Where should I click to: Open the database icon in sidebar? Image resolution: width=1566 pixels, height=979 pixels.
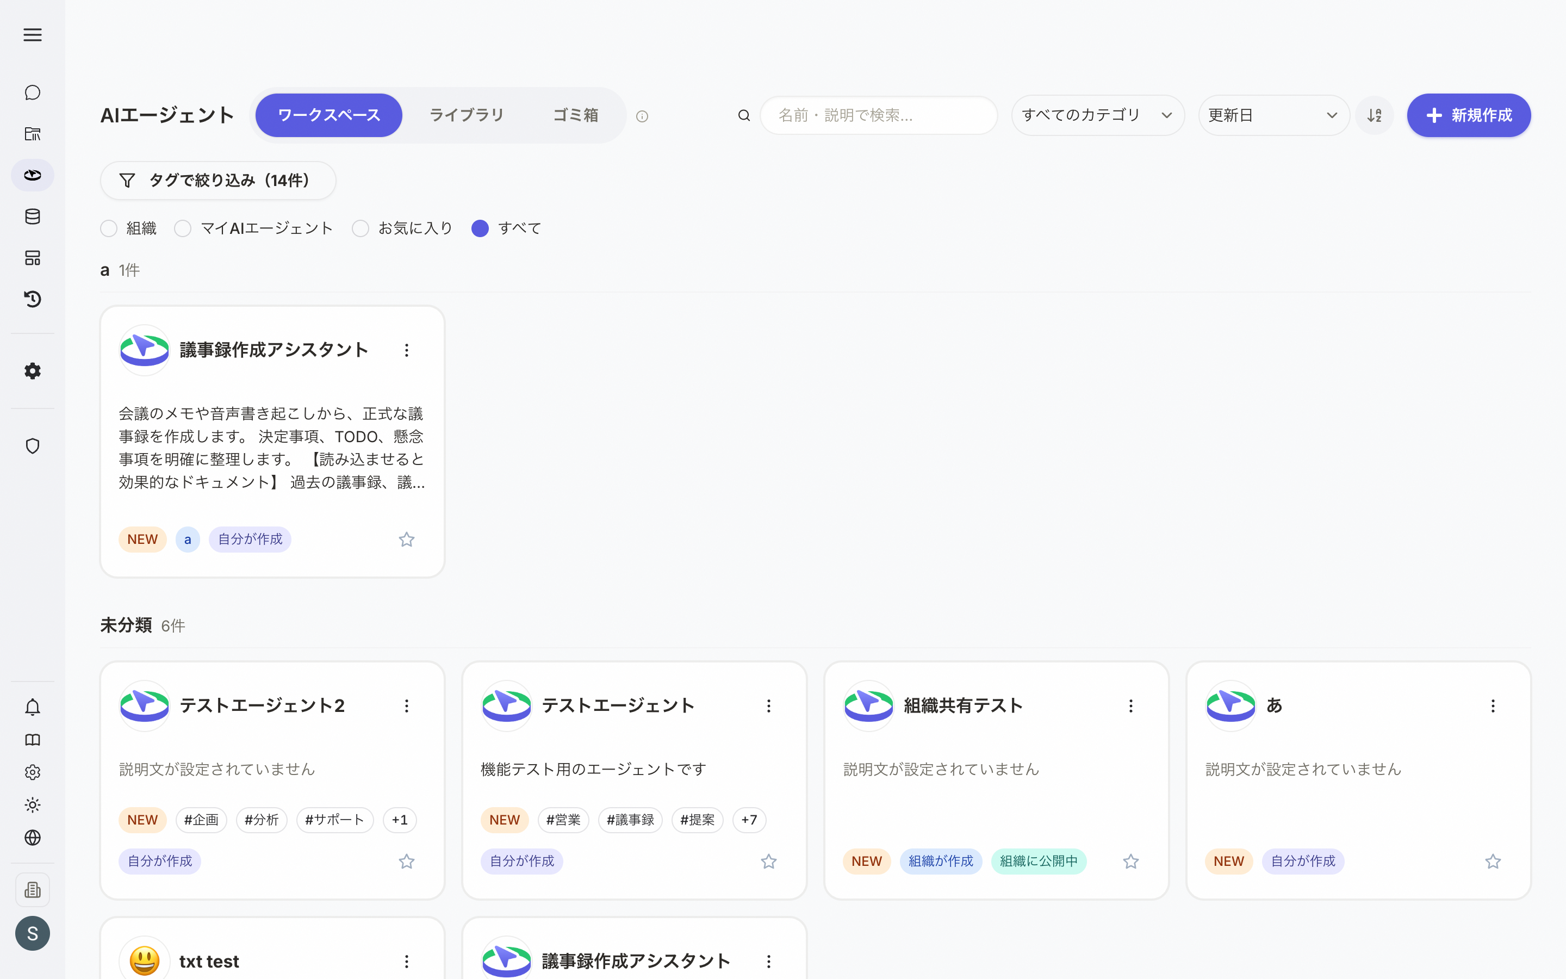pyautogui.click(x=33, y=216)
